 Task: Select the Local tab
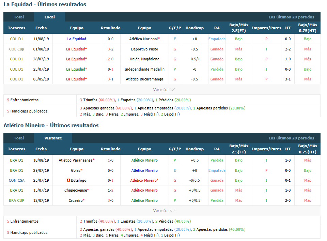coord(49,17)
